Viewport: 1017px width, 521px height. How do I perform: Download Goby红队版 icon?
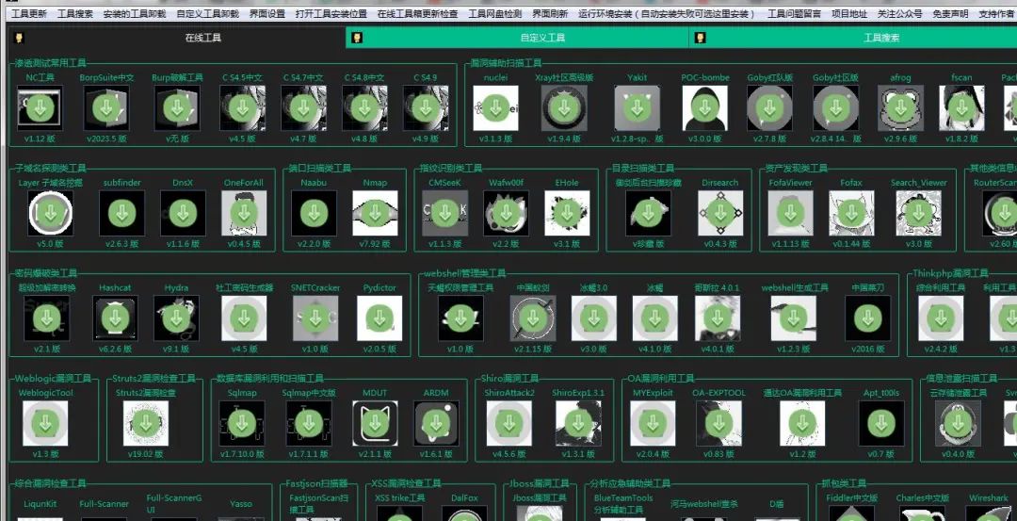point(770,107)
